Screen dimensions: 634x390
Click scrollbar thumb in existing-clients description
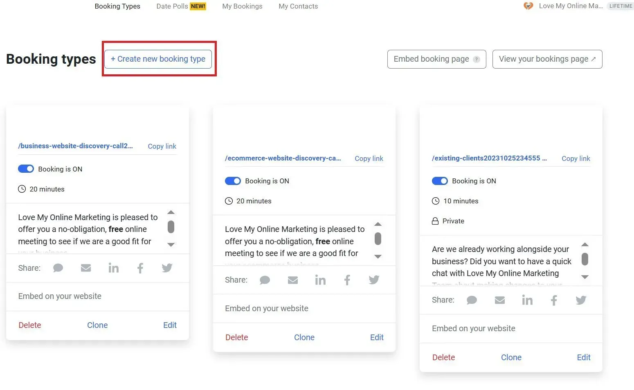point(585,259)
